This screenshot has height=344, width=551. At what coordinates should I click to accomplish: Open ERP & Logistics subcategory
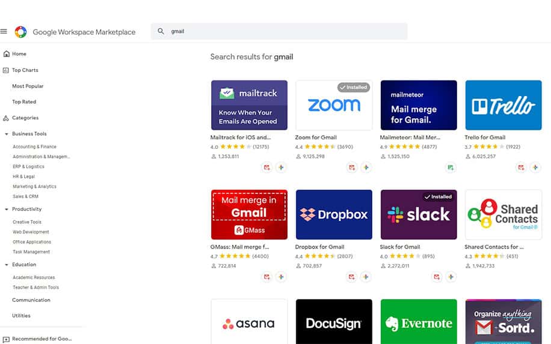tap(28, 166)
